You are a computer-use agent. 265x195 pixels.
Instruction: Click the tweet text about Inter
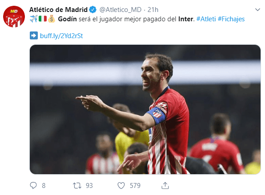pos(126,19)
